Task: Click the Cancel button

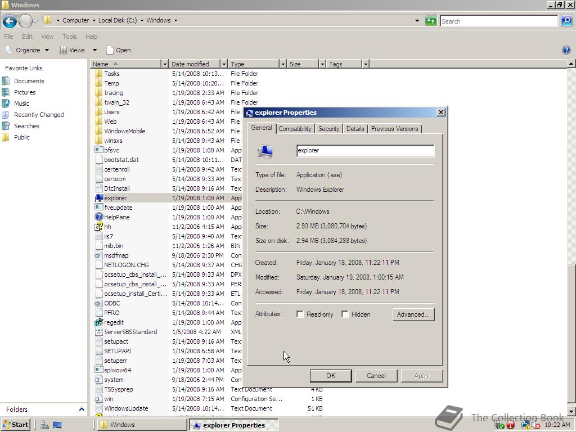Action: tap(376, 375)
